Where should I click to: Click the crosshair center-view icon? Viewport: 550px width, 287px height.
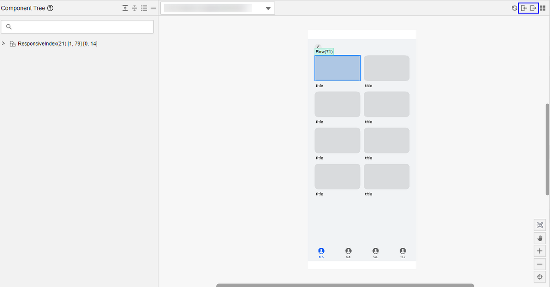[x=539, y=277]
